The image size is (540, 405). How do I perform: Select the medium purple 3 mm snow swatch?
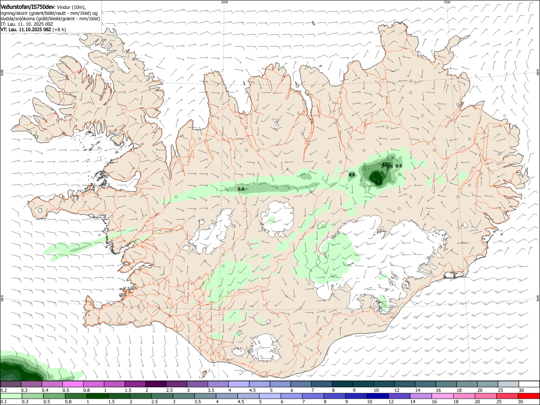click(197, 384)
